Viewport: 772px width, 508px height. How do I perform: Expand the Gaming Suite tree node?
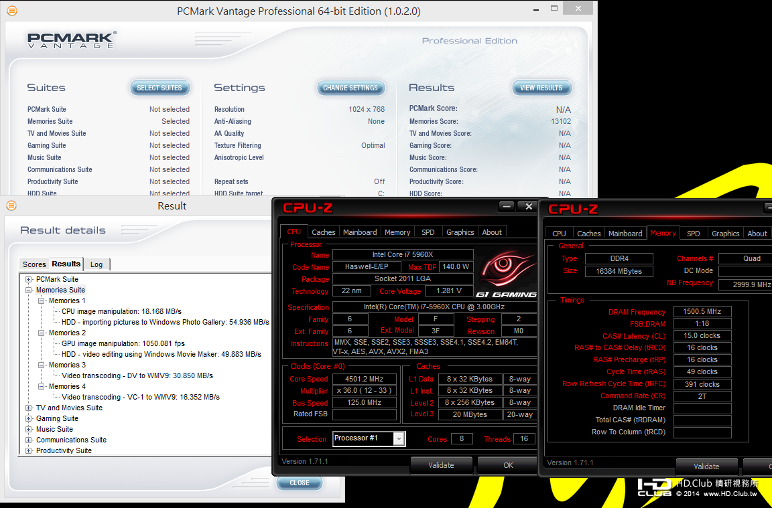pyautogui.click(x=29, y=419)
